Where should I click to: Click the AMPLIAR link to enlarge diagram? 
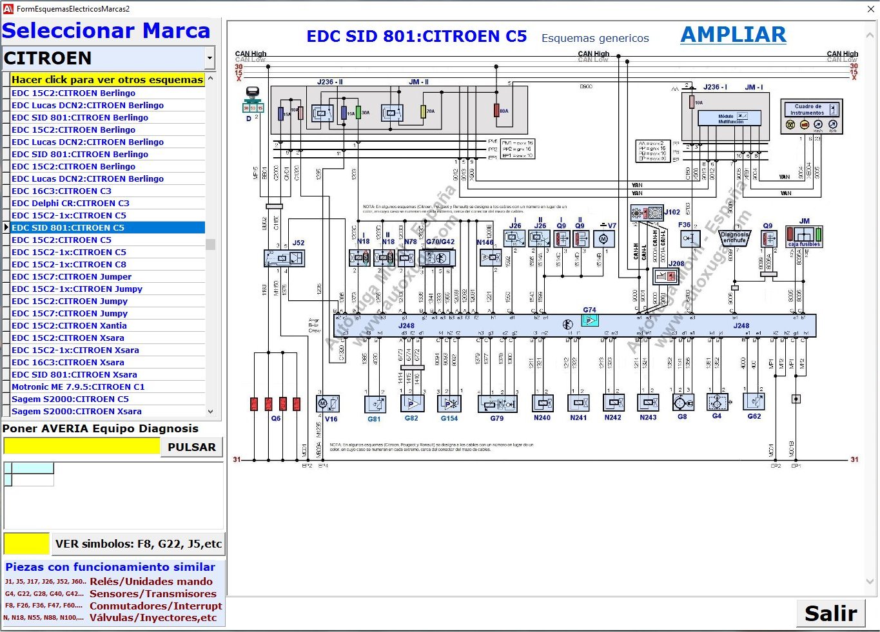coord(733,35)
